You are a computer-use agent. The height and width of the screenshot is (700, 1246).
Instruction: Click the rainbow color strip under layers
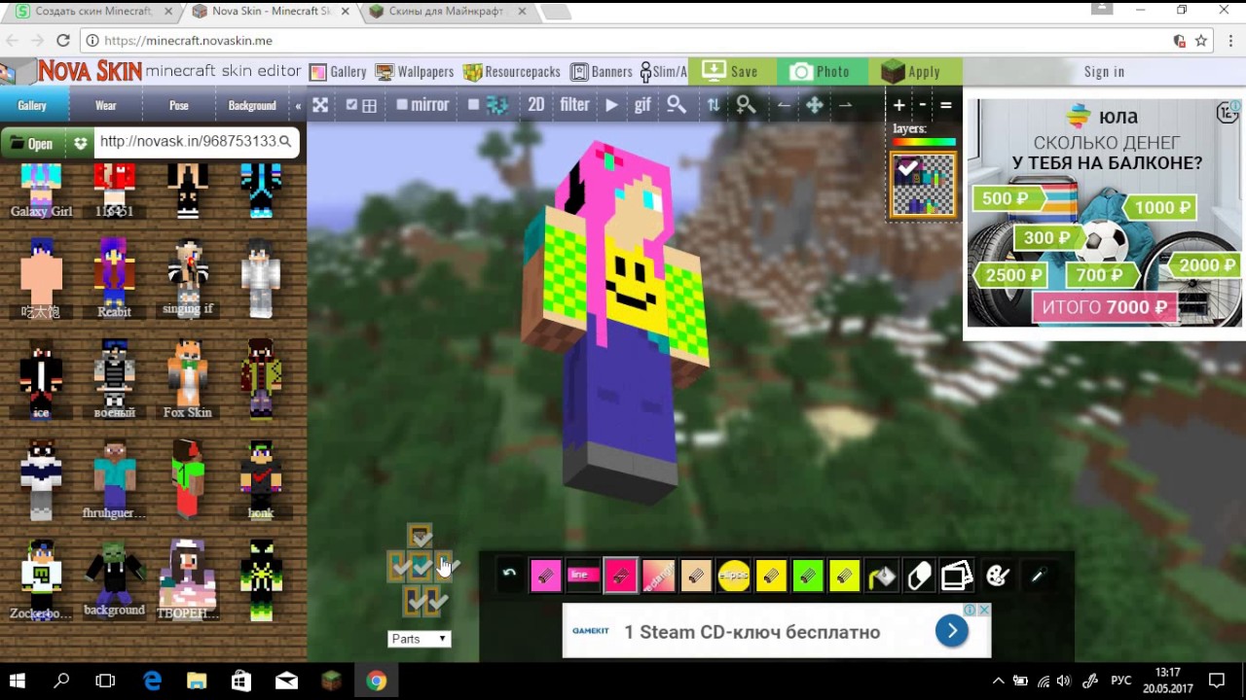pyautogui.click(x=924, y=142)
